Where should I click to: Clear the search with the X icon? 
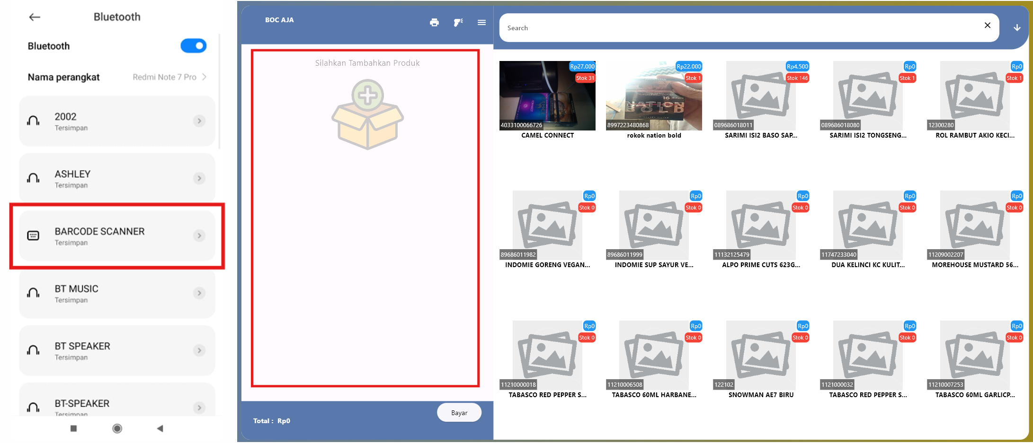tap(988, 26)
